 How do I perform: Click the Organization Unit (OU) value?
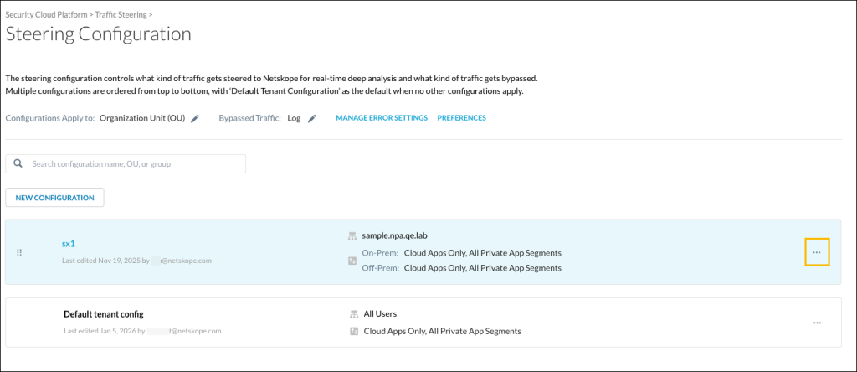[x=142, y=118]
